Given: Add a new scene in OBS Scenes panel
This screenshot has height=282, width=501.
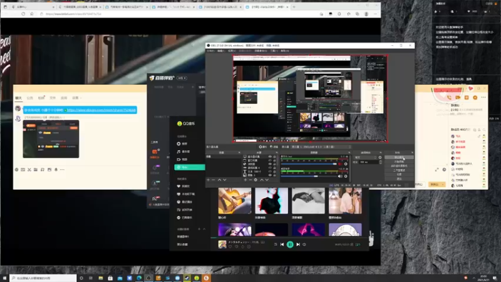Looking at the screenshot, I should (208, 180).
